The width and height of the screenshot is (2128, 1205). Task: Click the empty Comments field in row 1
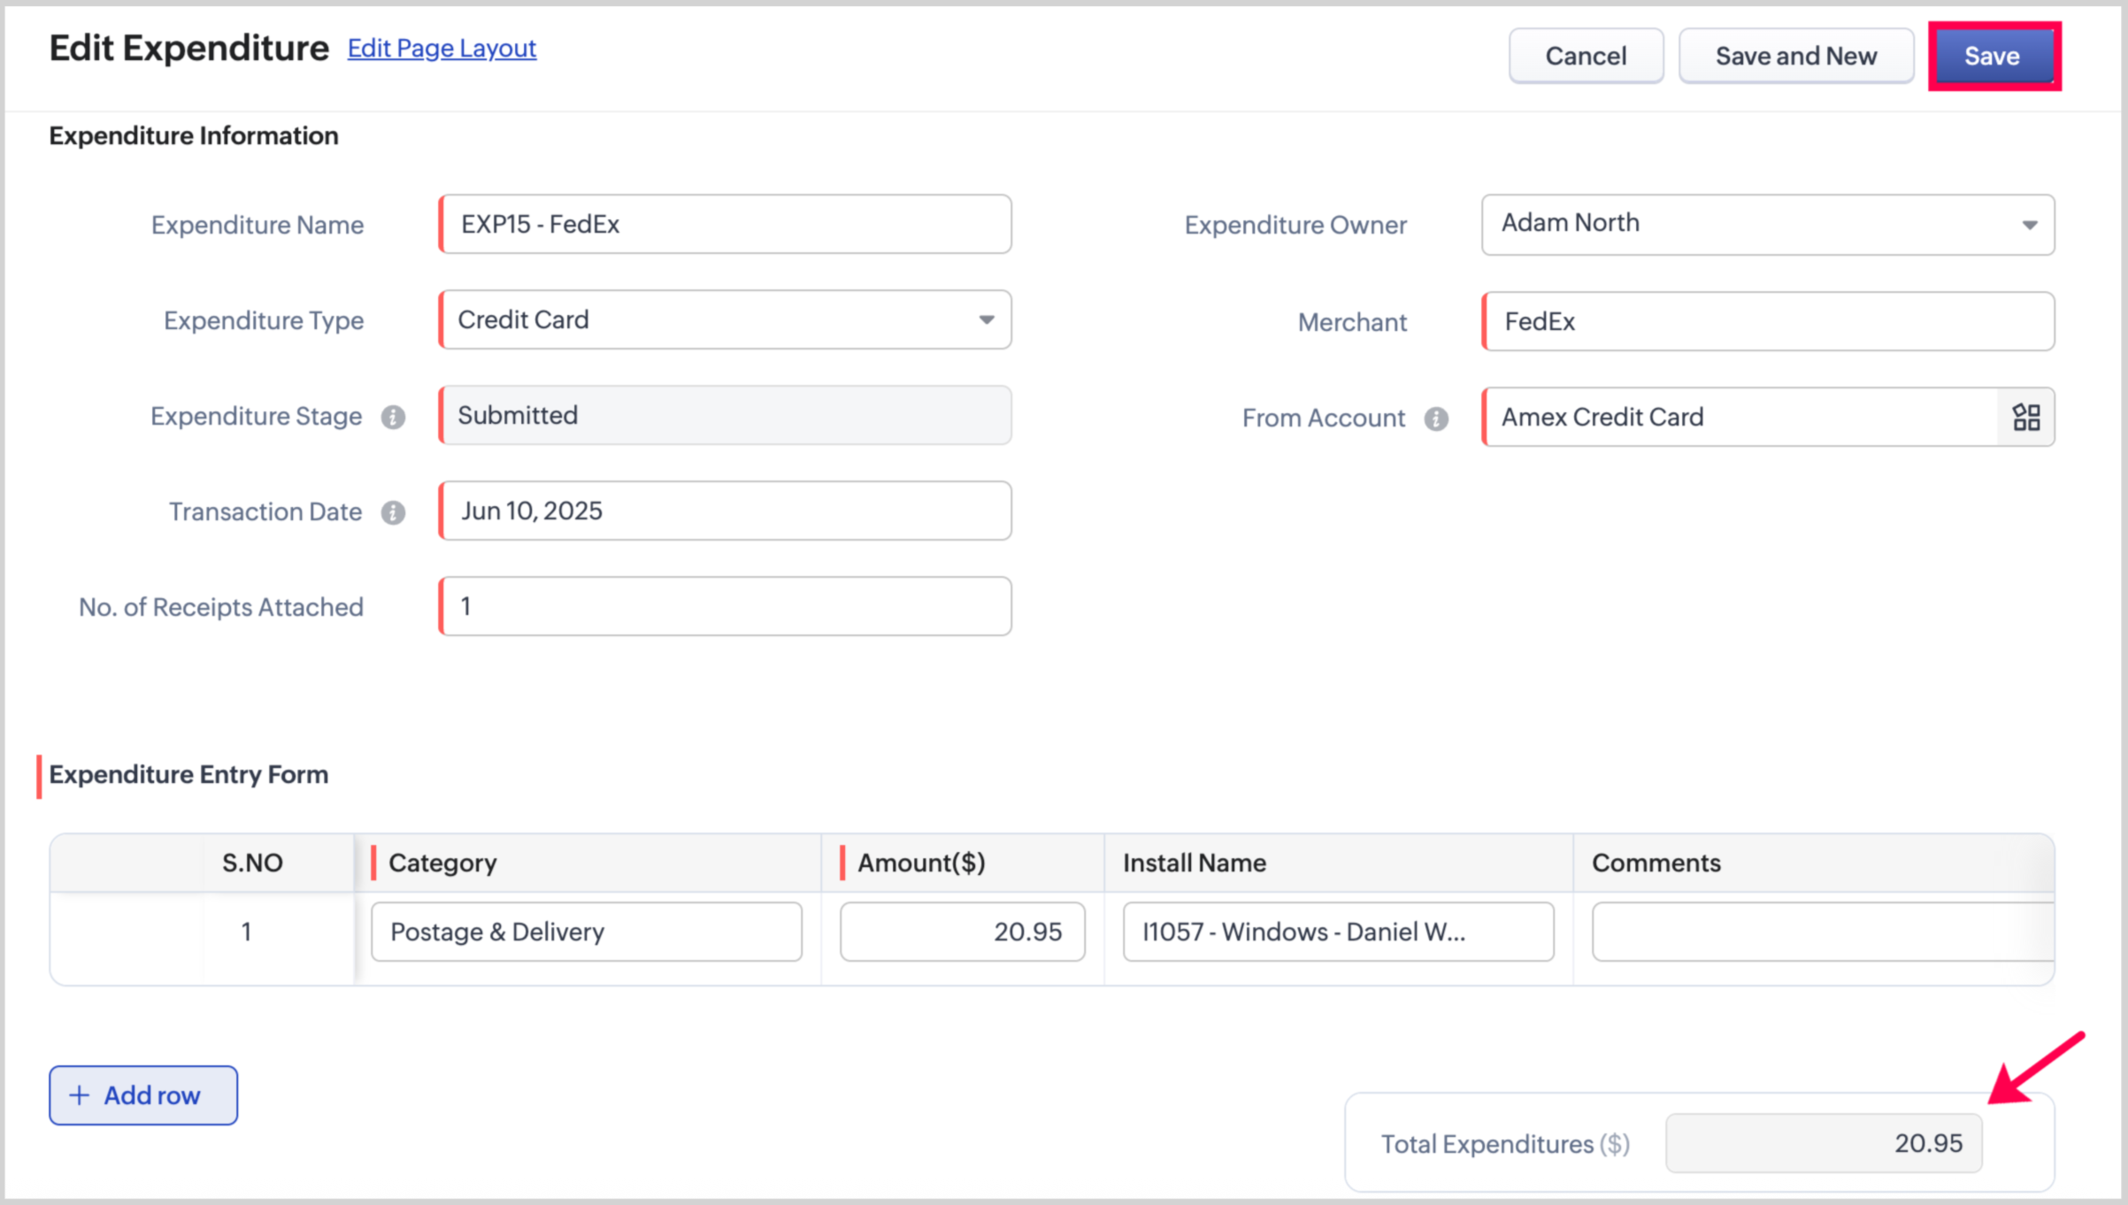click(1821, 932)
